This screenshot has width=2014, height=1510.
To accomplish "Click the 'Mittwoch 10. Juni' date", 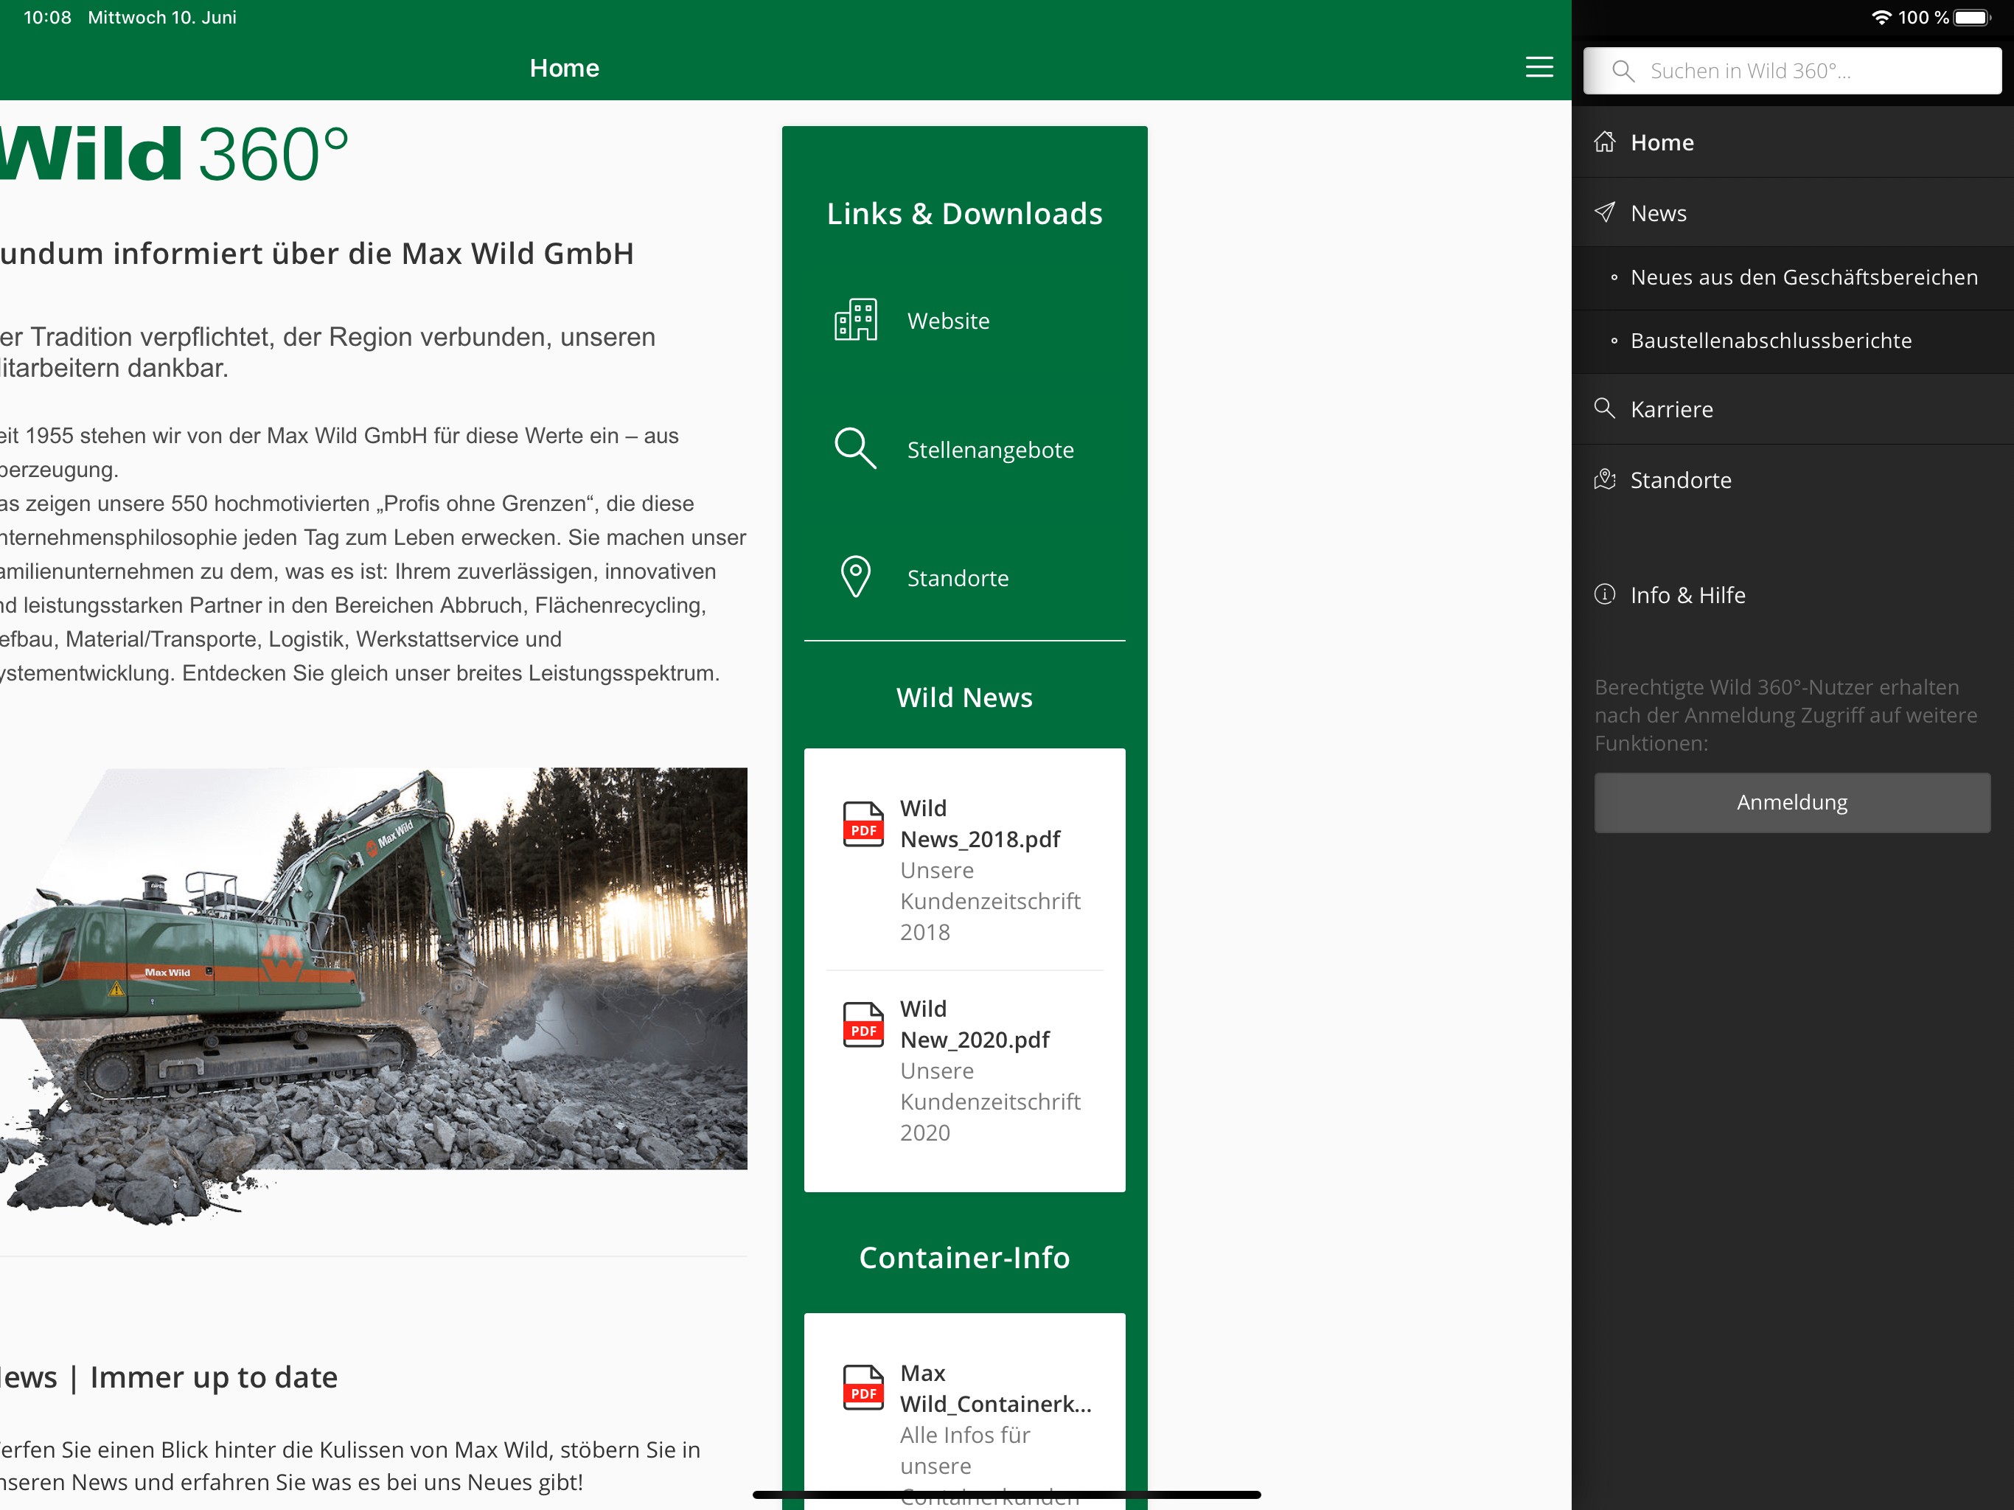I will pyautogui.click(x=162, y=17).
